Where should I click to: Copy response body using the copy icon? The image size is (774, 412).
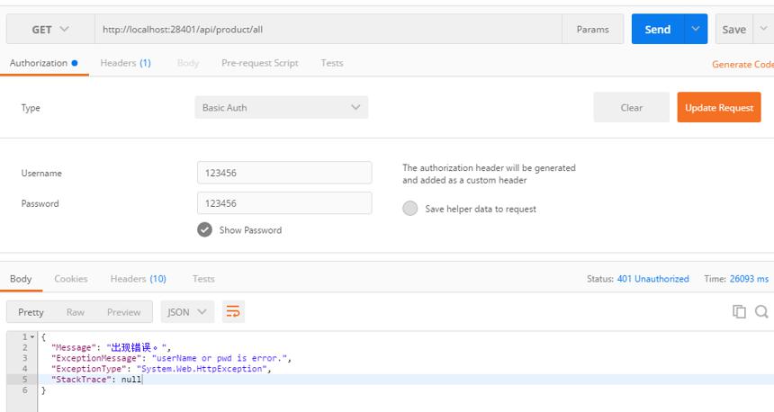point(739,311)
